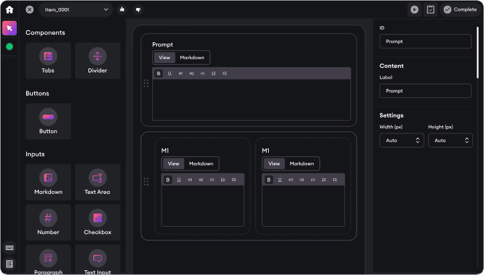The height and width of the screenshot is (275, 484).
Task: Switch Prompt editor to View tab
Action: click(164, 58)
